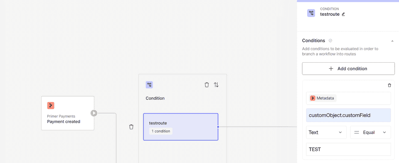Screen dimensions: 399x163
Task: Click the pencil icon beside testroute title
Action: [343, 14]
